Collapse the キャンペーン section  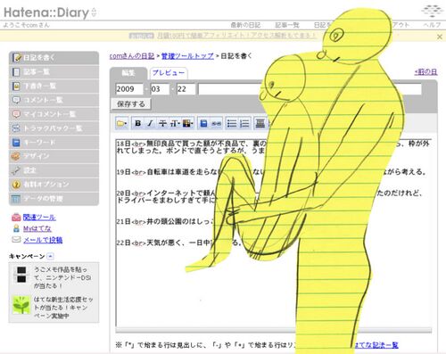point(50,256)
